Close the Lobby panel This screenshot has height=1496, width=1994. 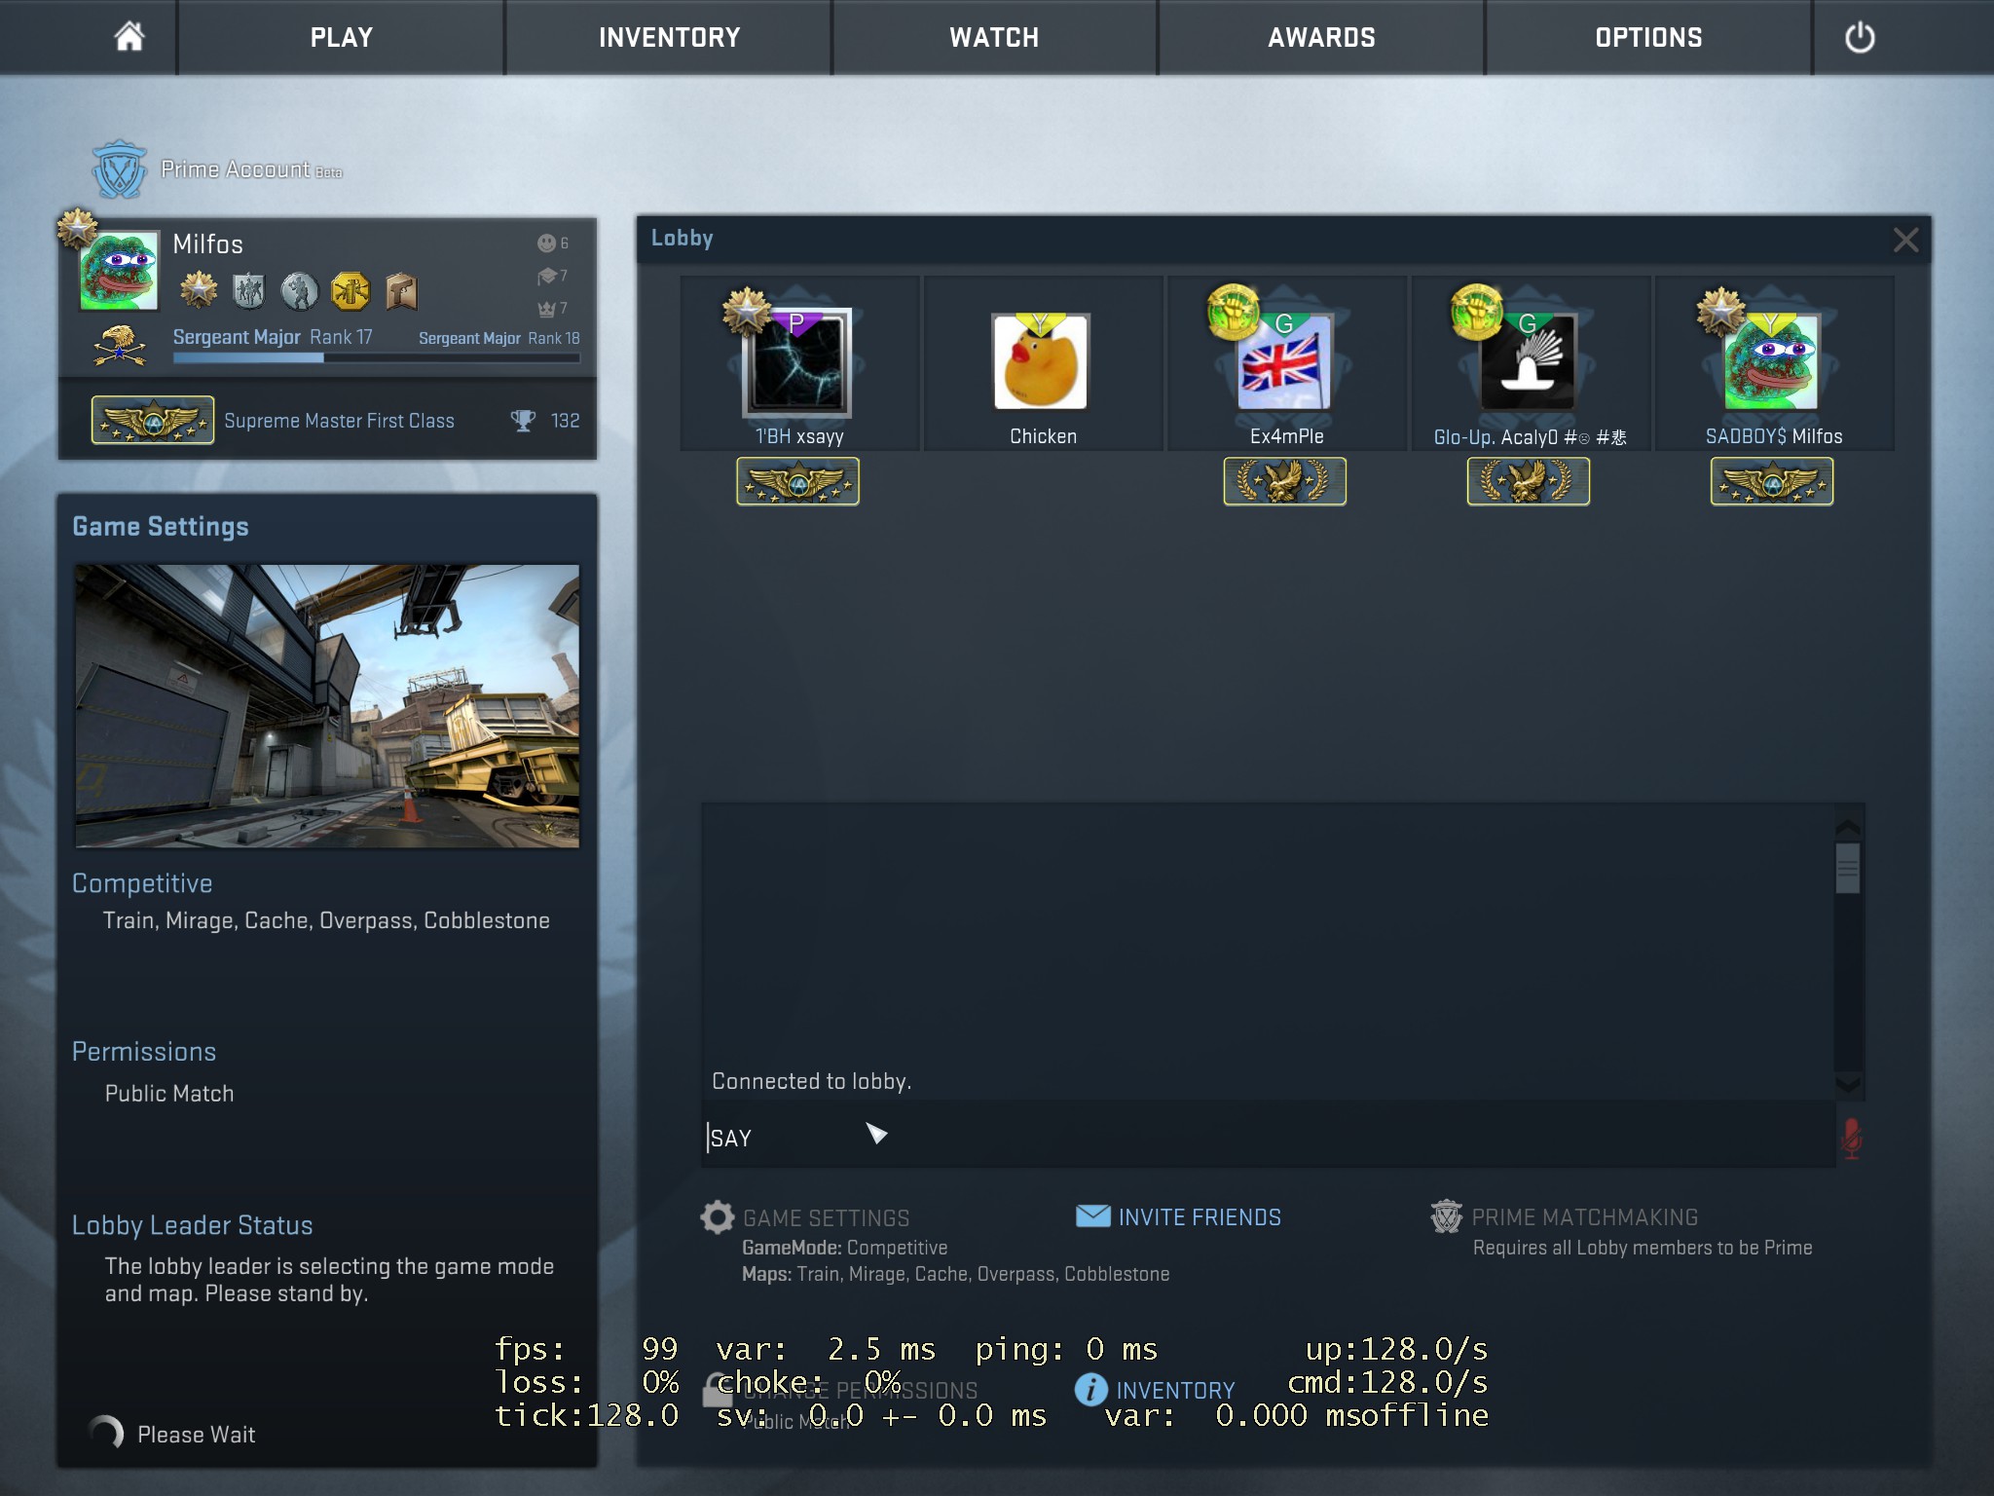point(1905,240)
